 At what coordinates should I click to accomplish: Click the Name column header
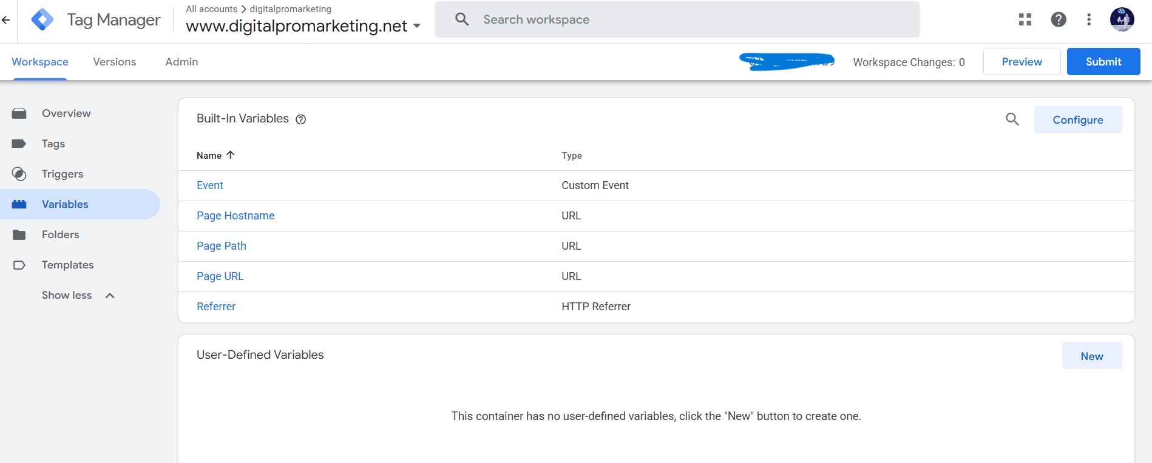click(209, 156)
